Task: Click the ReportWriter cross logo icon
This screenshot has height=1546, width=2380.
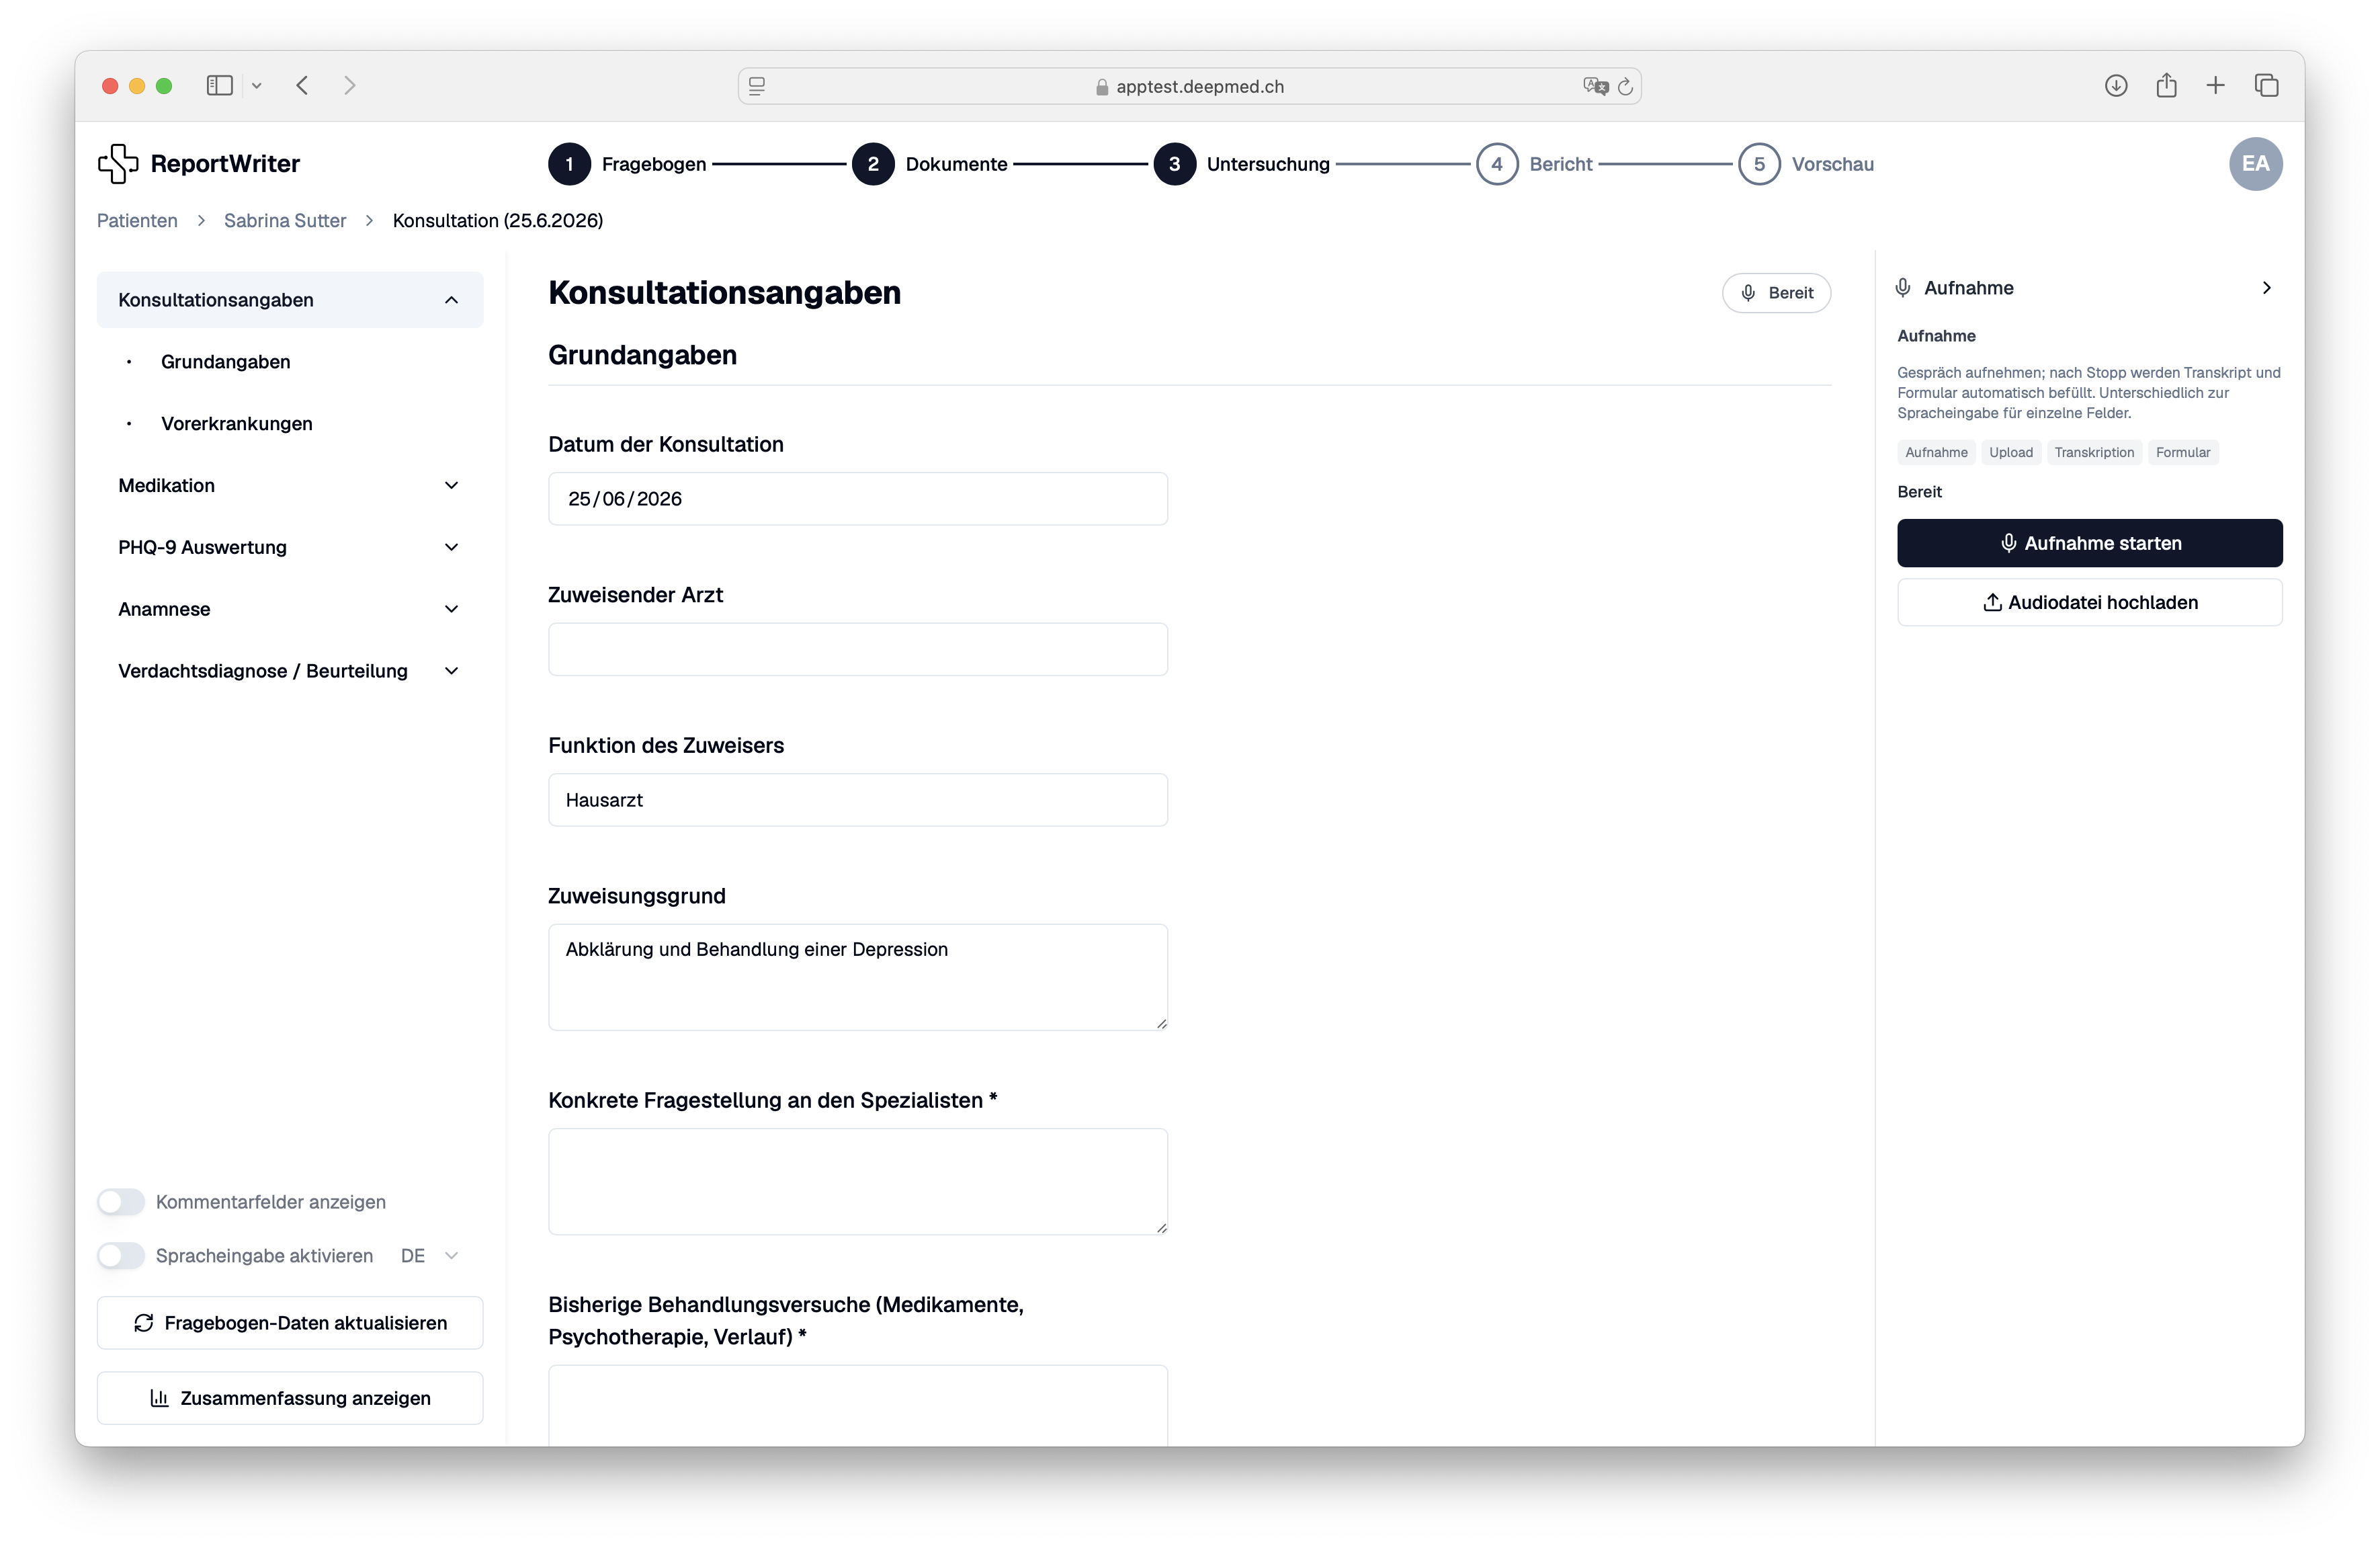Action: [x=118, y=163]
